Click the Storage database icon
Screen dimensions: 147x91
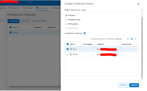point(24,8)
